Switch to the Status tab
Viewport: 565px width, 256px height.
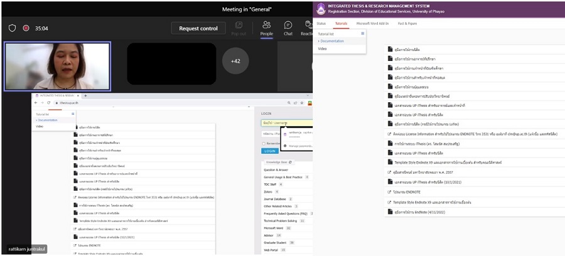point(321,23)
